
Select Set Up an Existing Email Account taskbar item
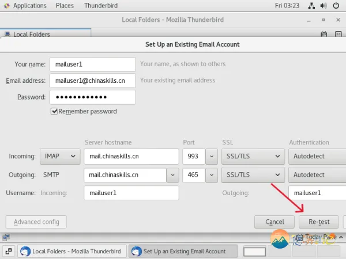pyautogui.click(x=183, y=251)
